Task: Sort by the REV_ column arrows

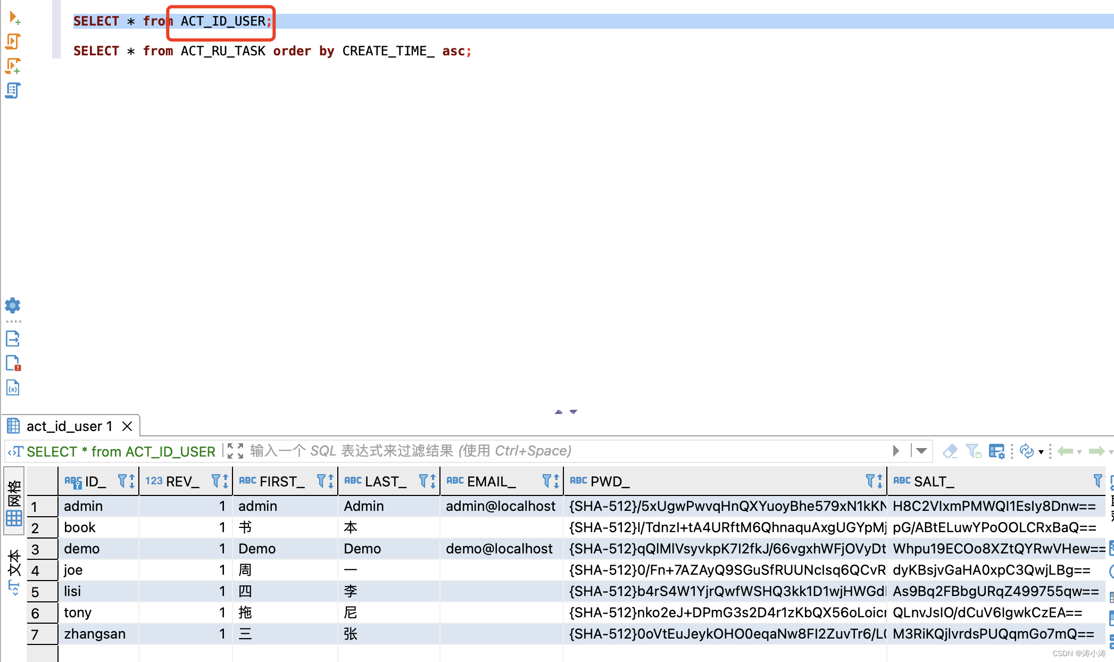Action: [226, 482]
